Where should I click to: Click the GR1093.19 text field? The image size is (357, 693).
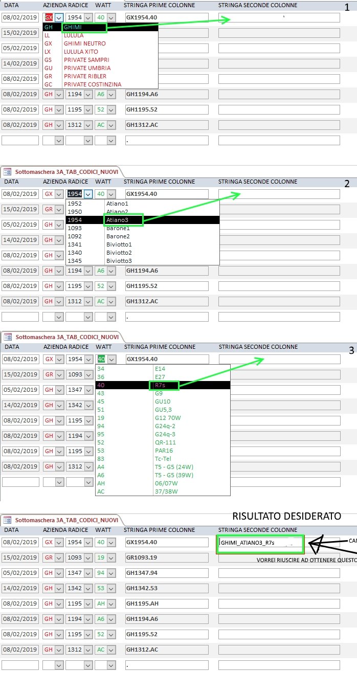(167, 557)
